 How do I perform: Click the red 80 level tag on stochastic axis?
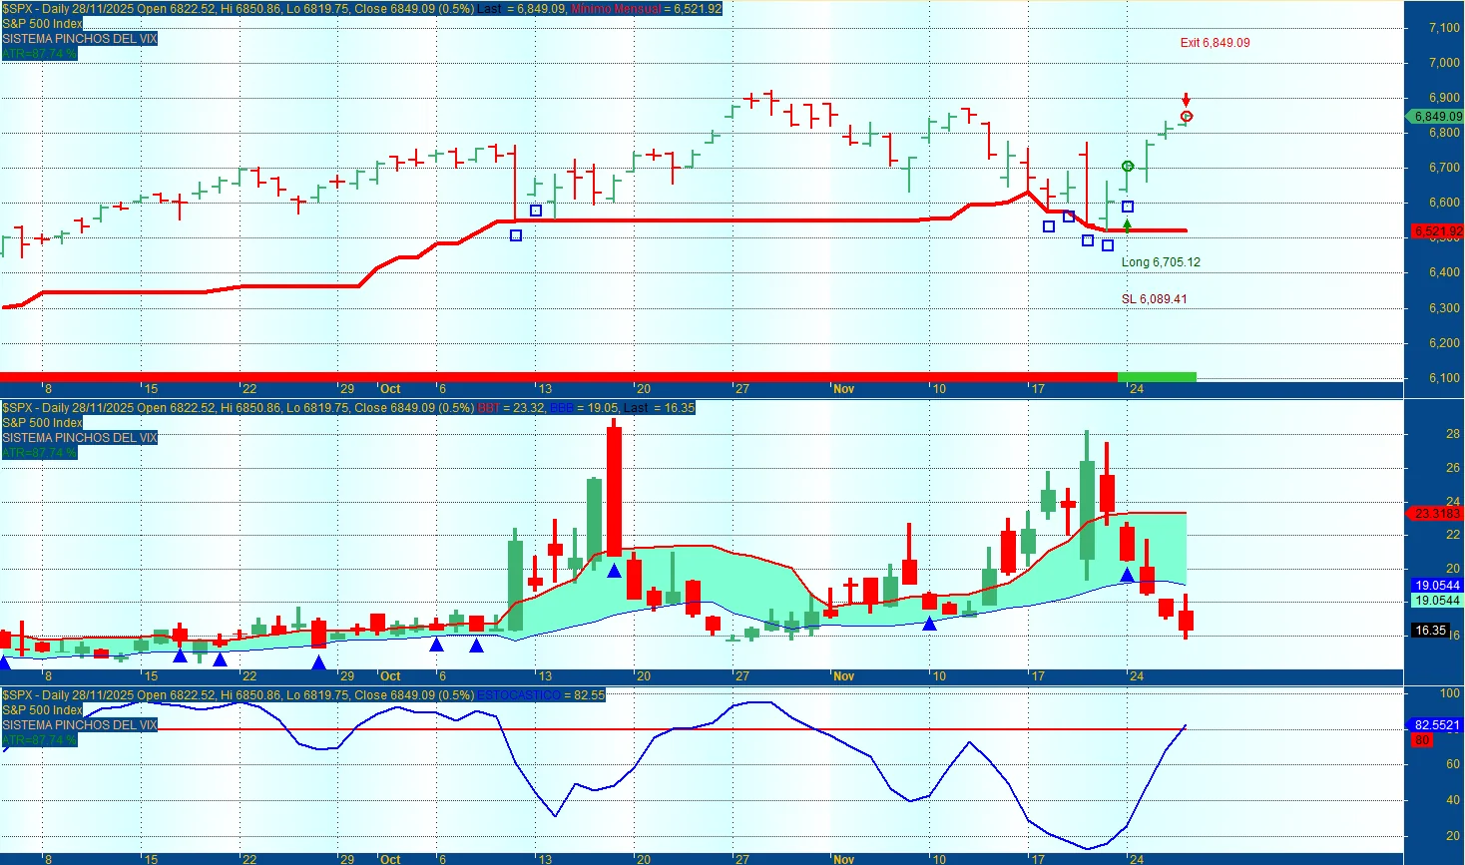(x=1421, y=740)
